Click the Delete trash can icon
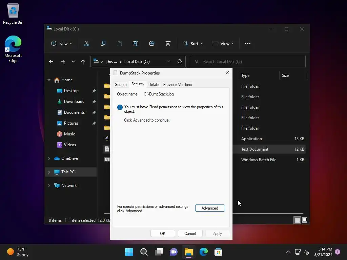The image size is (347, 260). [x=168, y=44]
